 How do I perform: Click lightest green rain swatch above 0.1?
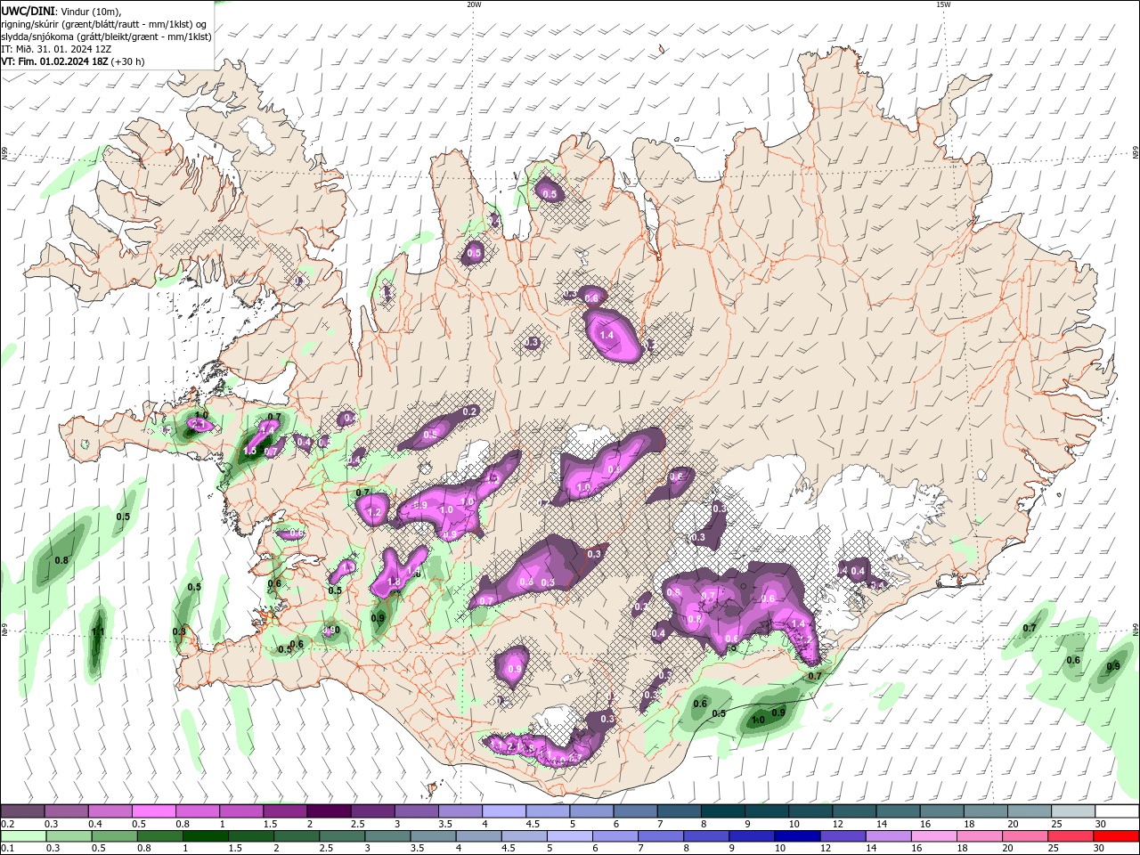23,835
